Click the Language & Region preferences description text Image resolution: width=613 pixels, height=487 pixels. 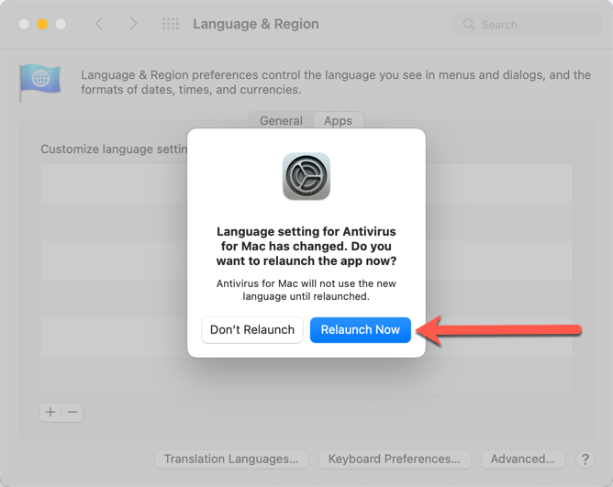click(336, 82)
